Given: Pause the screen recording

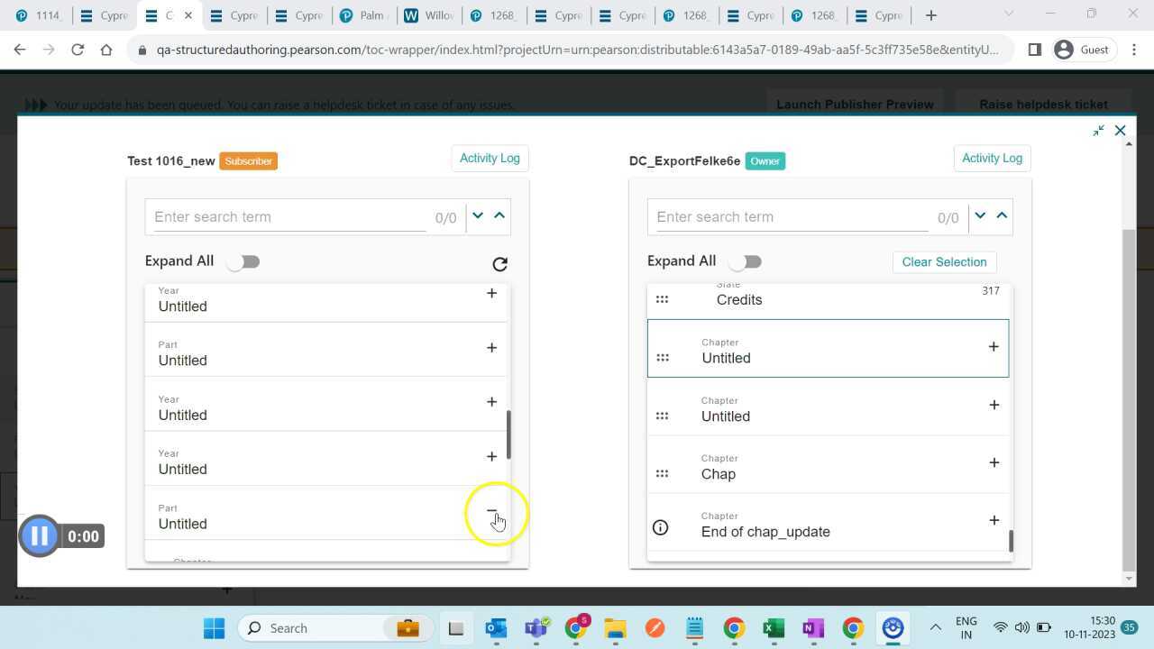Looking at the screenshot, I should [40, 536].
